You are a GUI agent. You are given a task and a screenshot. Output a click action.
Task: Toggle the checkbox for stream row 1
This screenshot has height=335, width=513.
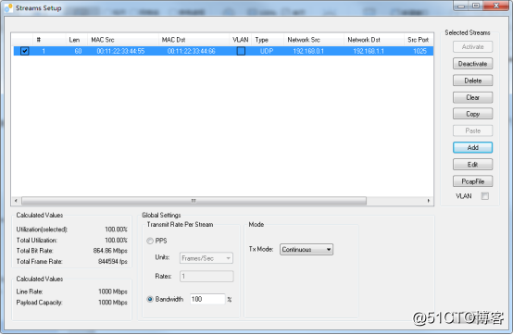(x=24, y=51)
